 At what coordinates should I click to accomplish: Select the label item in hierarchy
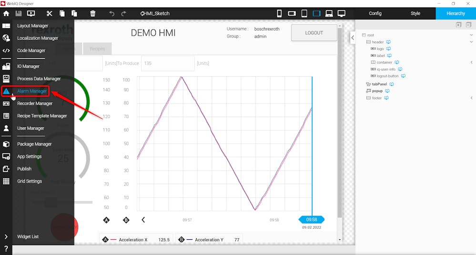380,56
